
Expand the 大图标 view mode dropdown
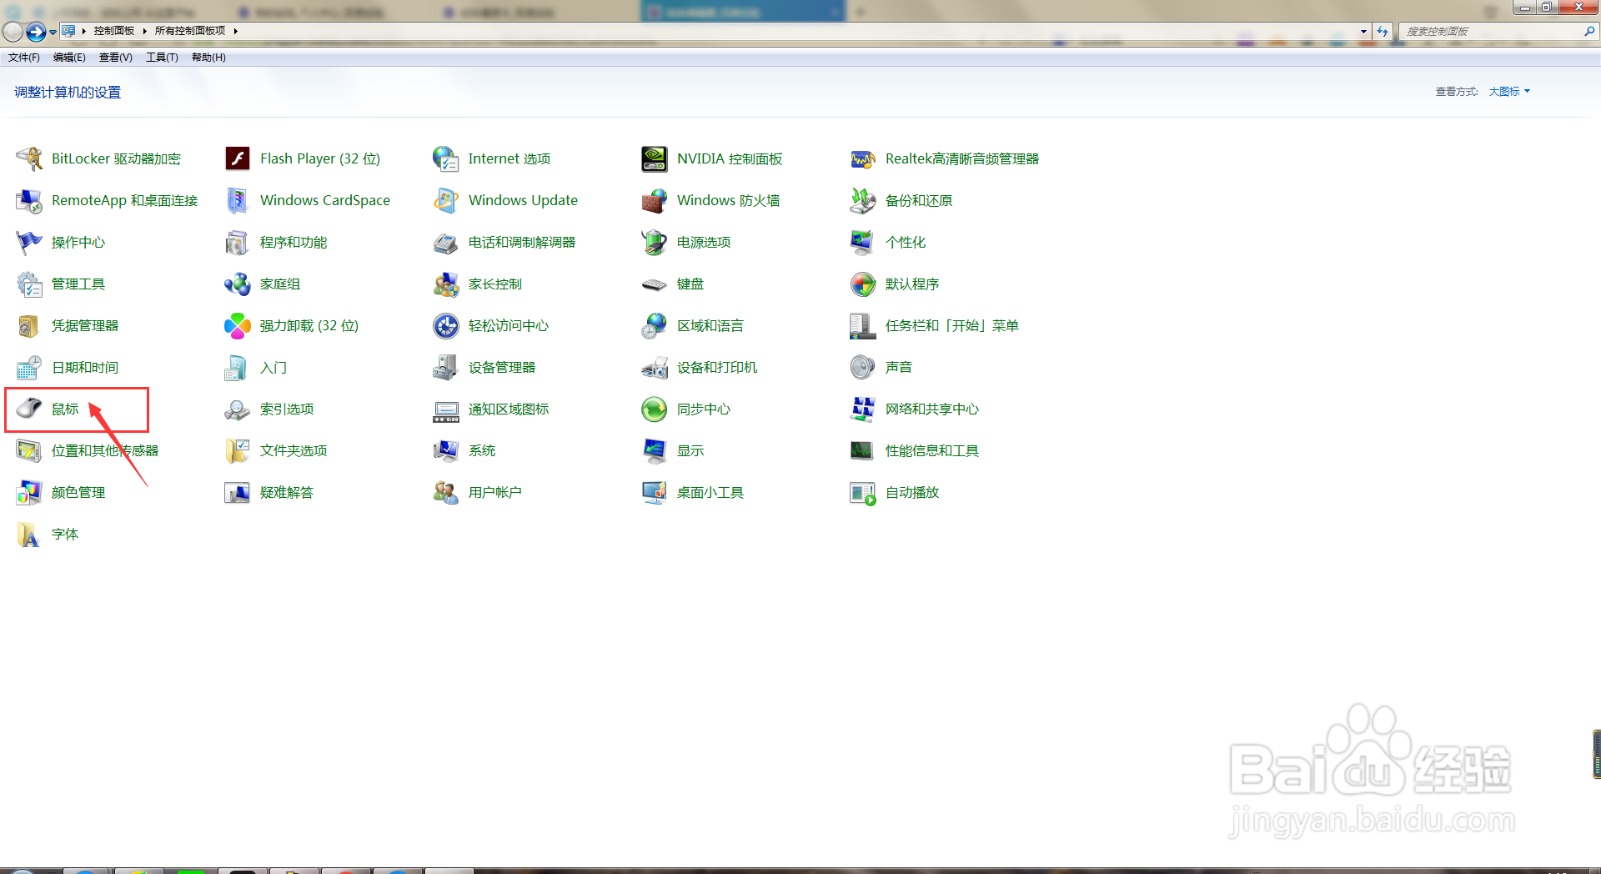1509,92
